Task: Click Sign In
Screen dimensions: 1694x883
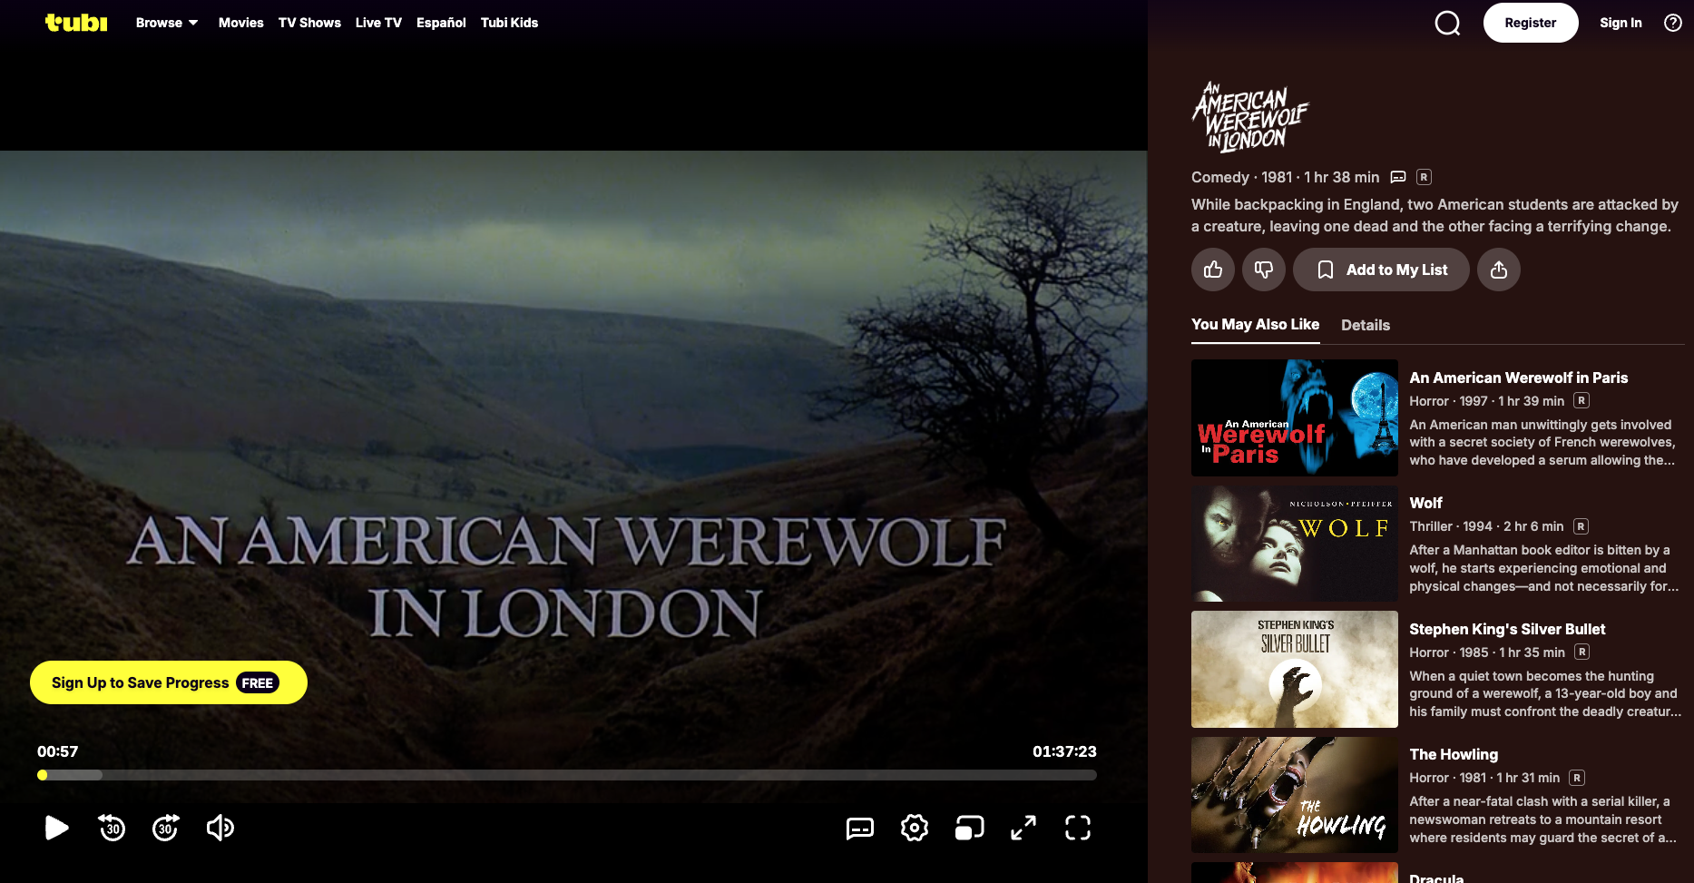Action: coord(1621,23)
